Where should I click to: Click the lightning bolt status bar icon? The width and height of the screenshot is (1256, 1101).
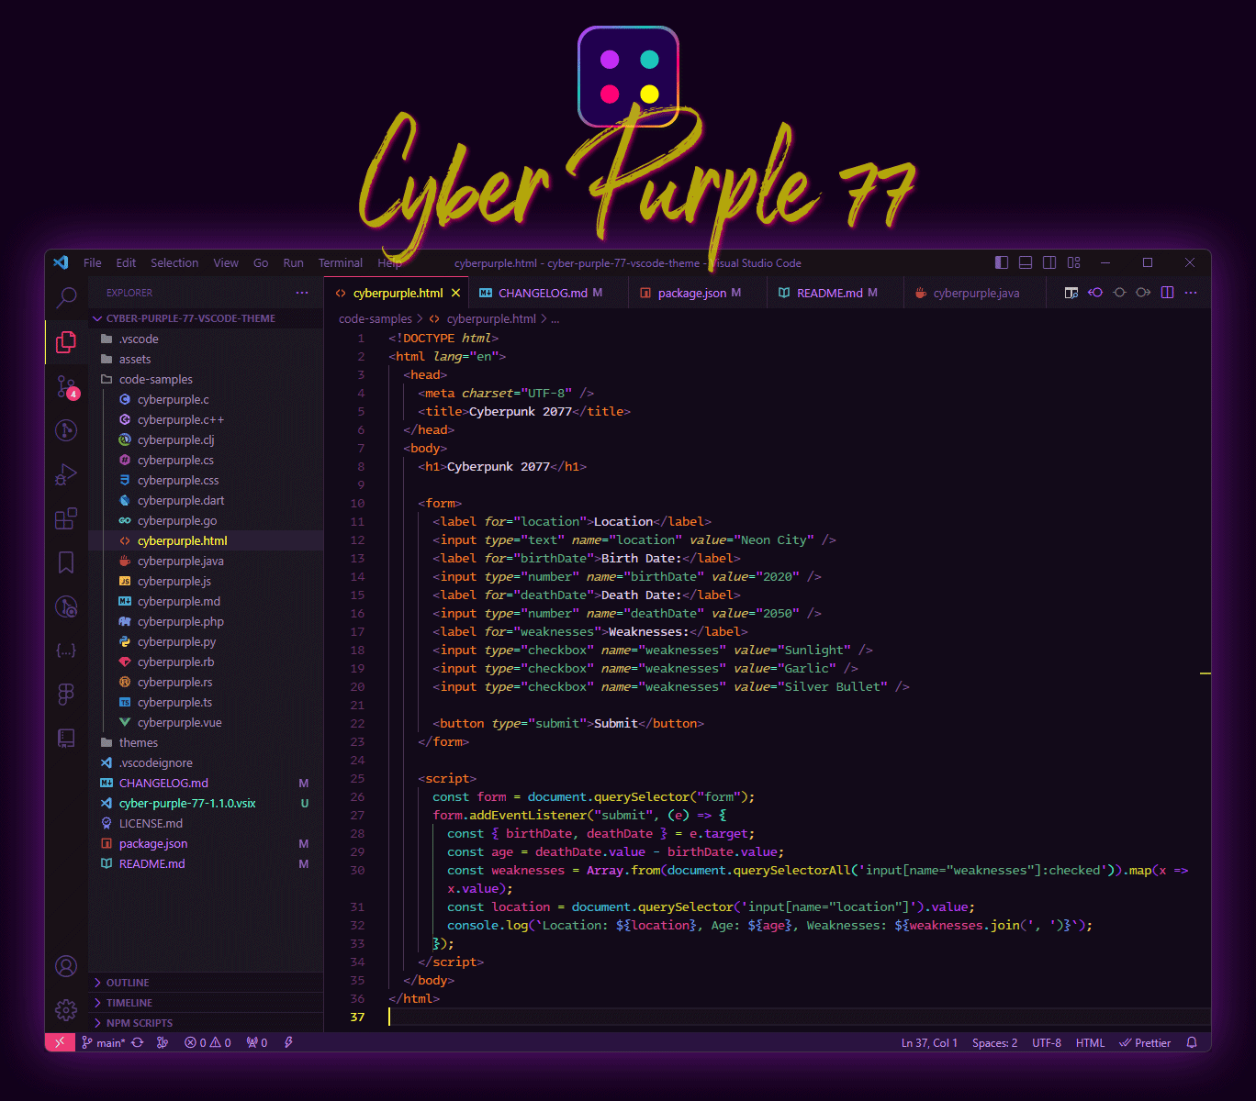click(x=288, y=1042)
